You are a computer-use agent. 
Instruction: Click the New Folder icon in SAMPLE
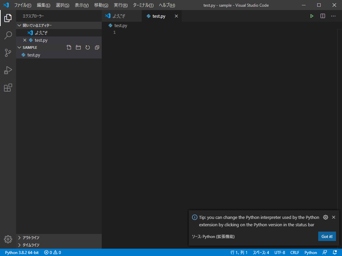tap(78, 47)
